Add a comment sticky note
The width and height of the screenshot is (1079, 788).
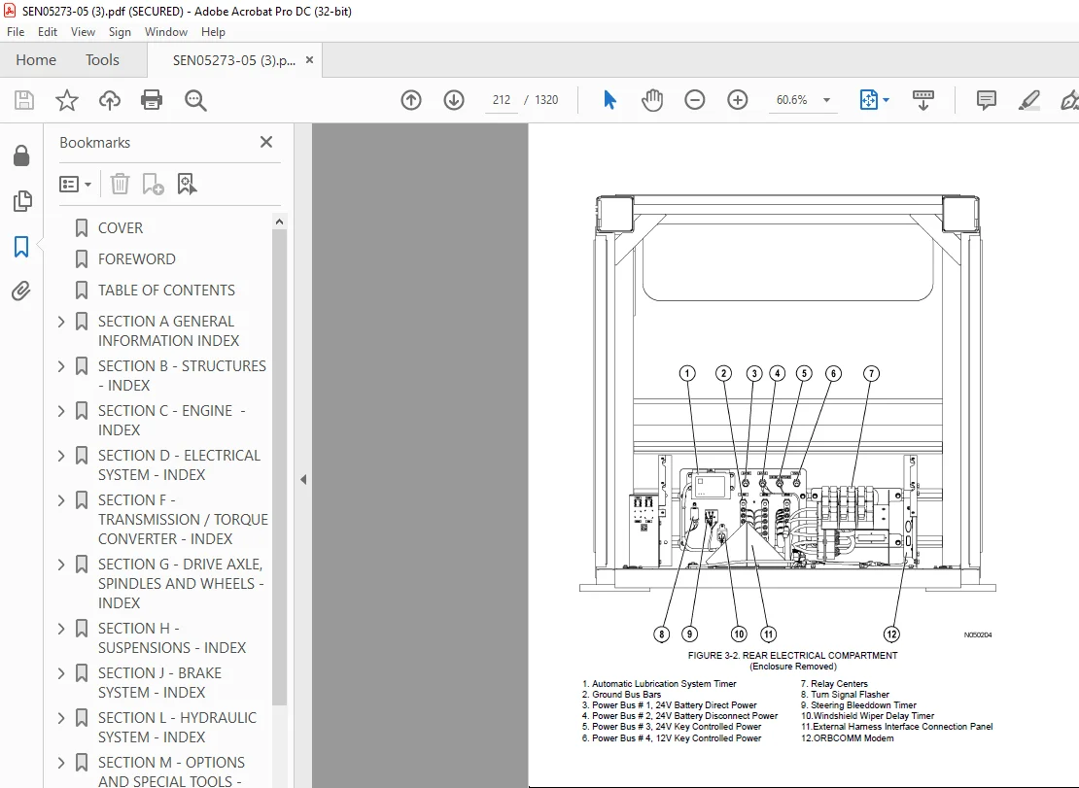pos(986,100)
